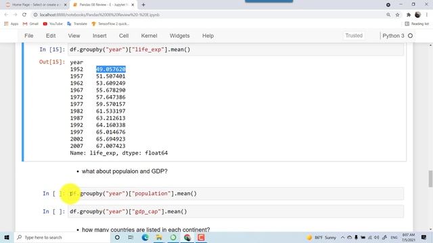Image resolution: width=433 pixels, height=243 pixels.
Task: Open the red Camtasia recorder taskbar icon
Action: click(x=201, y=237)
